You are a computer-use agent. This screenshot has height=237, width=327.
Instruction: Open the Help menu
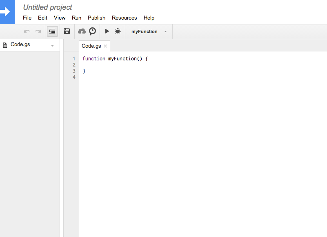149,18
